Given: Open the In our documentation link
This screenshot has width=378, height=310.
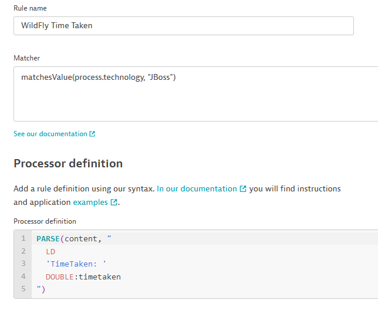Looking at the screenshot, I should coord(197,188).
